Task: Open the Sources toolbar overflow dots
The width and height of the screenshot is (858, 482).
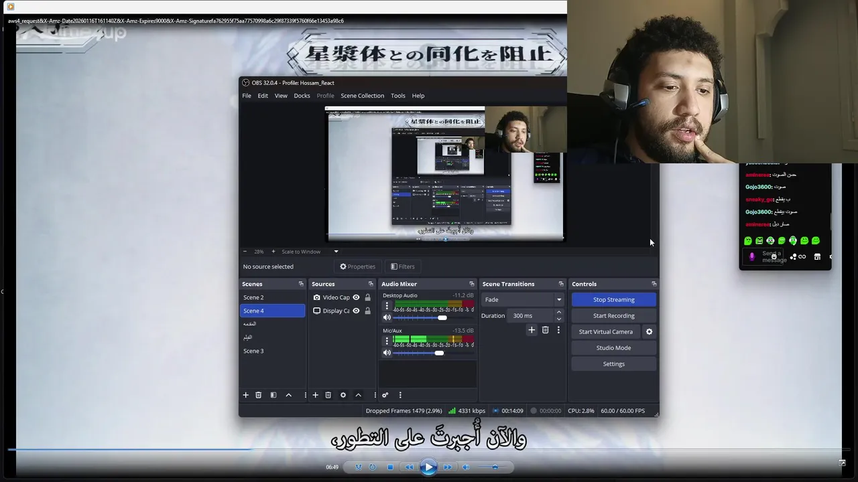Action: [x=375, y=395]
